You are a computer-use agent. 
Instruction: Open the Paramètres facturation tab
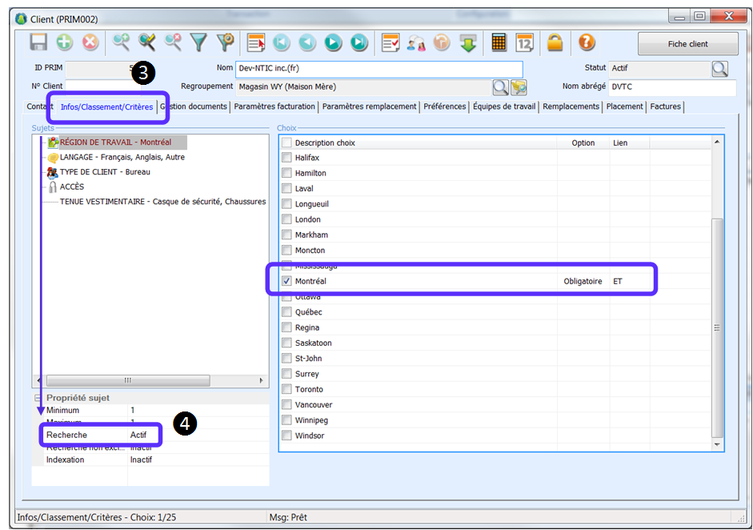point(274,106)
